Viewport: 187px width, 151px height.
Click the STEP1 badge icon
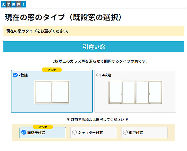14,4
